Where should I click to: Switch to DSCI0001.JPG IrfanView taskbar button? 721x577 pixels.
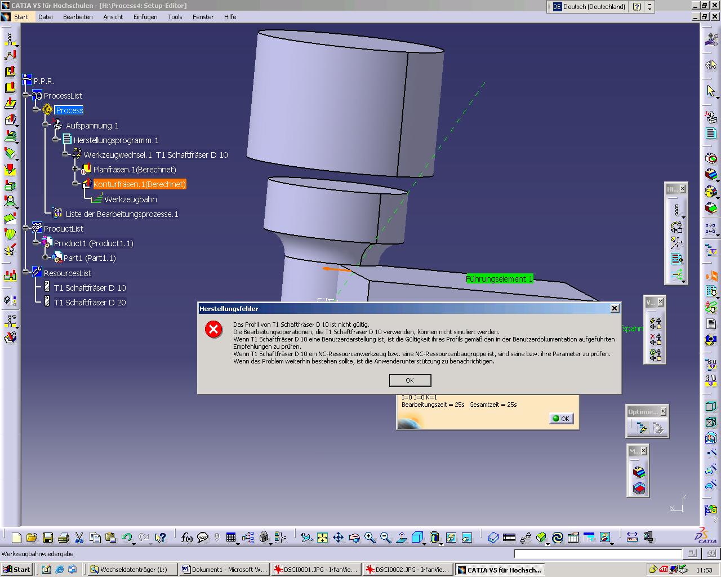[315, 570]
